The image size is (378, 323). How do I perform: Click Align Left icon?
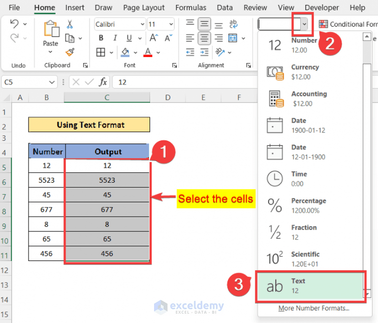pyautogui.click(x=190, y=38)
